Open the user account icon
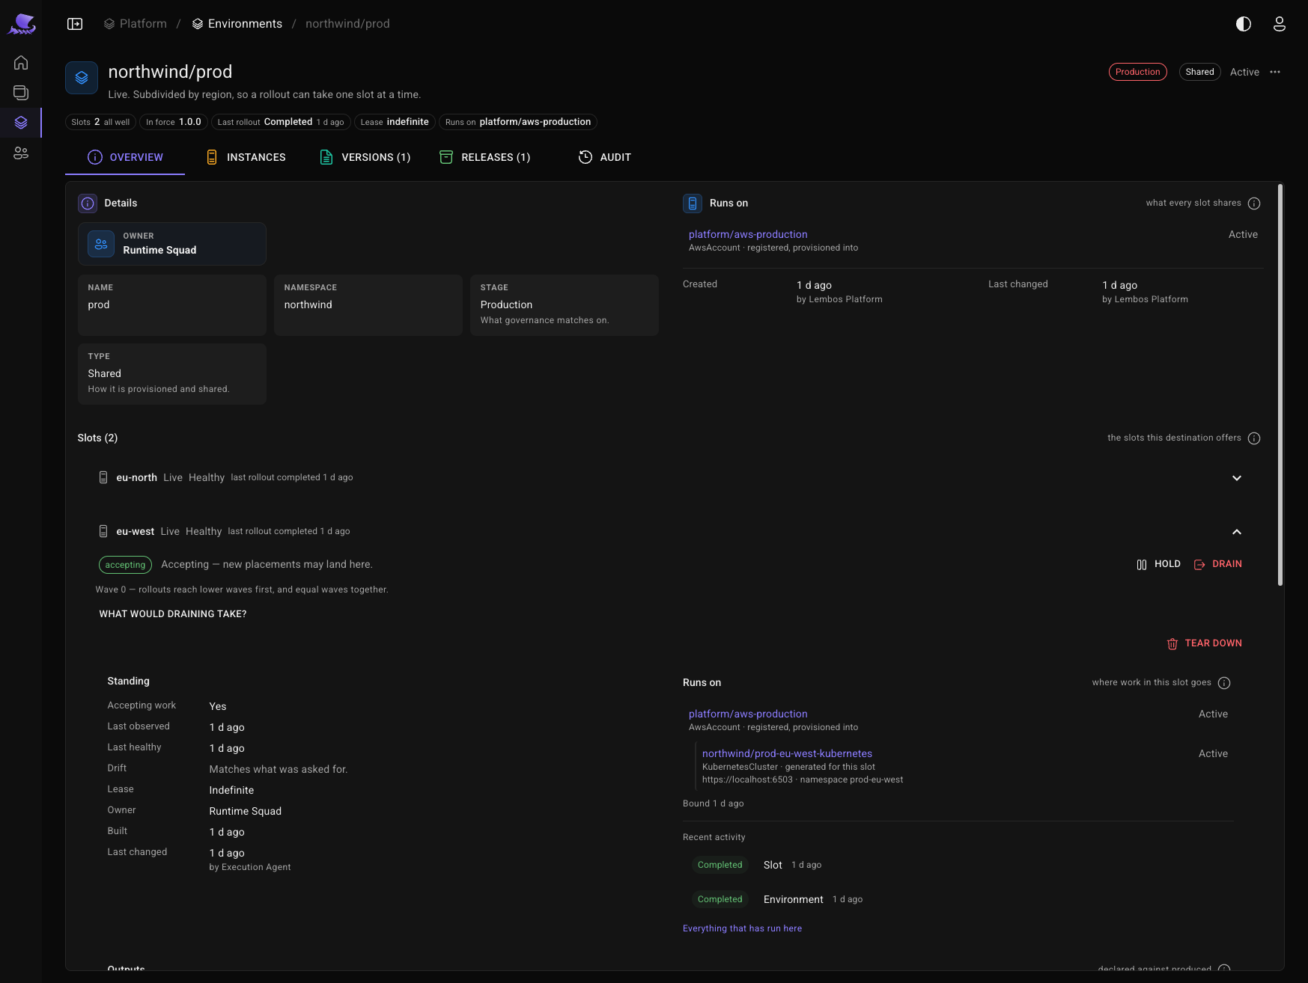The image size is (1308, 983). pyautogui.click(x=1280, y=24)
